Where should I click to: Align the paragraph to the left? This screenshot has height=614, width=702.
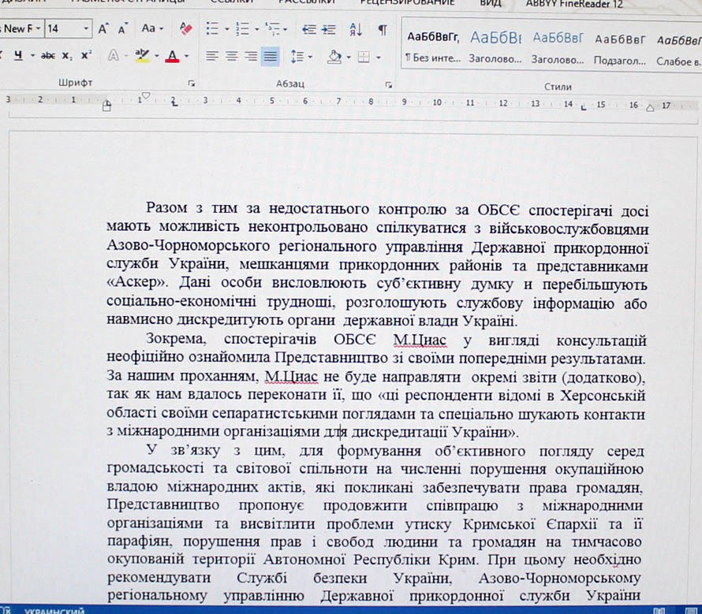(211, 56)
